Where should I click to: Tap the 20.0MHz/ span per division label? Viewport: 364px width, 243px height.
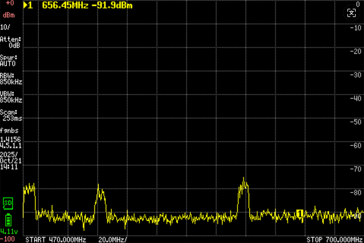[x=113, y=239]
